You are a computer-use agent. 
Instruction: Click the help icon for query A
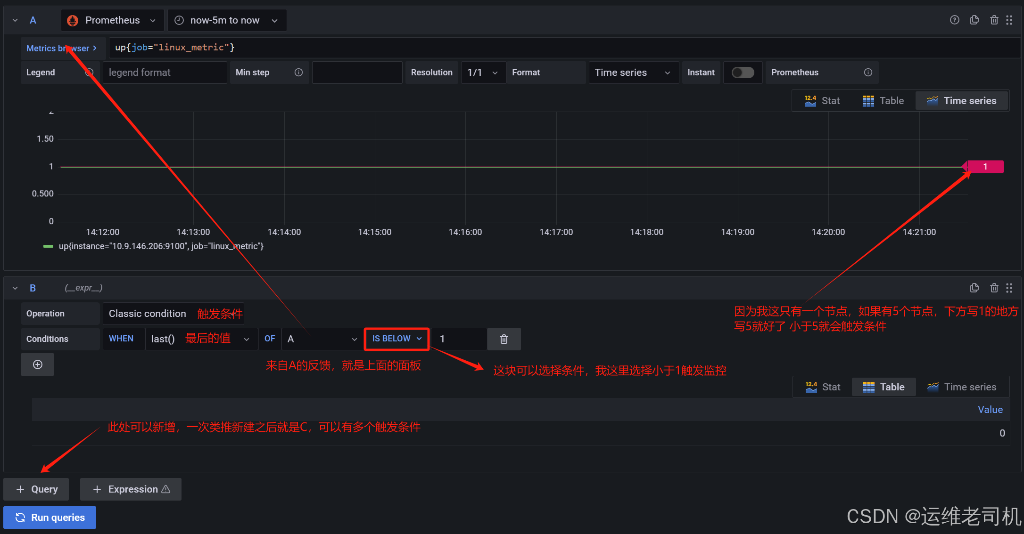(954, 20)
